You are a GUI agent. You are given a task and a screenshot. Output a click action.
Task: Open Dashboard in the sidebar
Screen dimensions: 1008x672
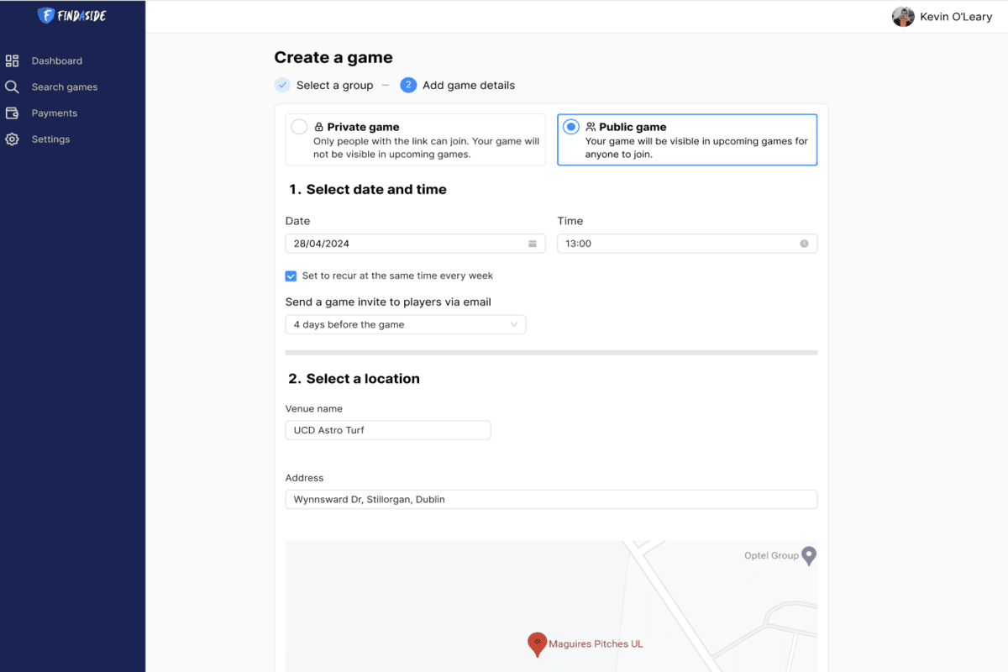pyautogui.click(x=57, y=60)
